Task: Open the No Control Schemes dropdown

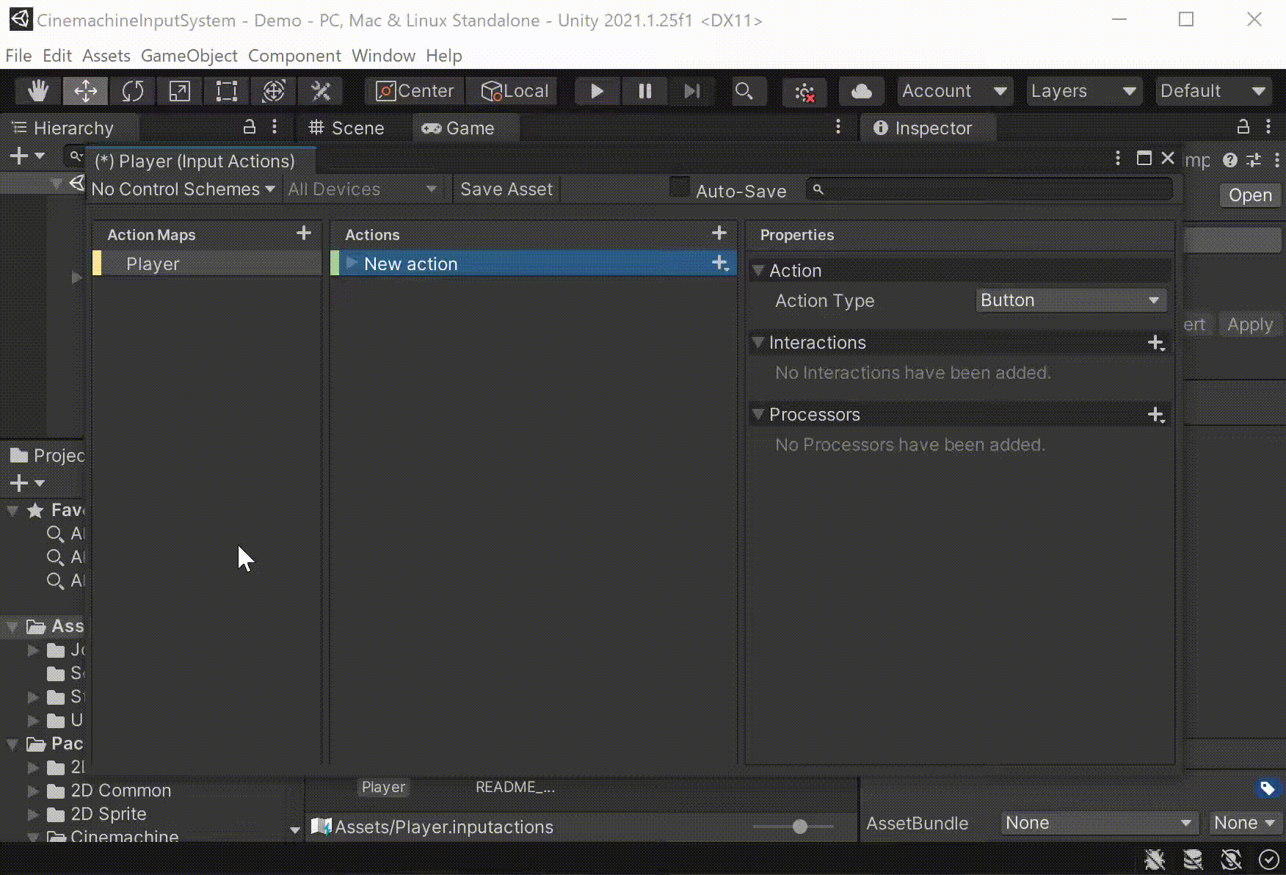Action: pos(183,189)
